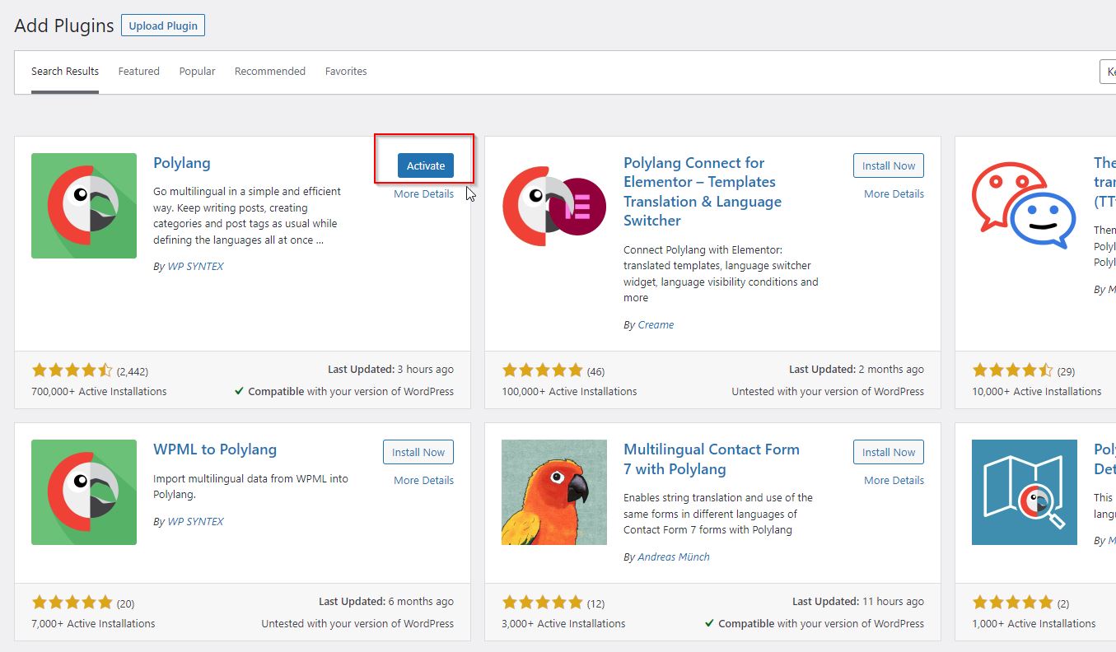Click '7,000+ Active Installations' text
Screen dimensions: 1116x652
tap(93, 624)
